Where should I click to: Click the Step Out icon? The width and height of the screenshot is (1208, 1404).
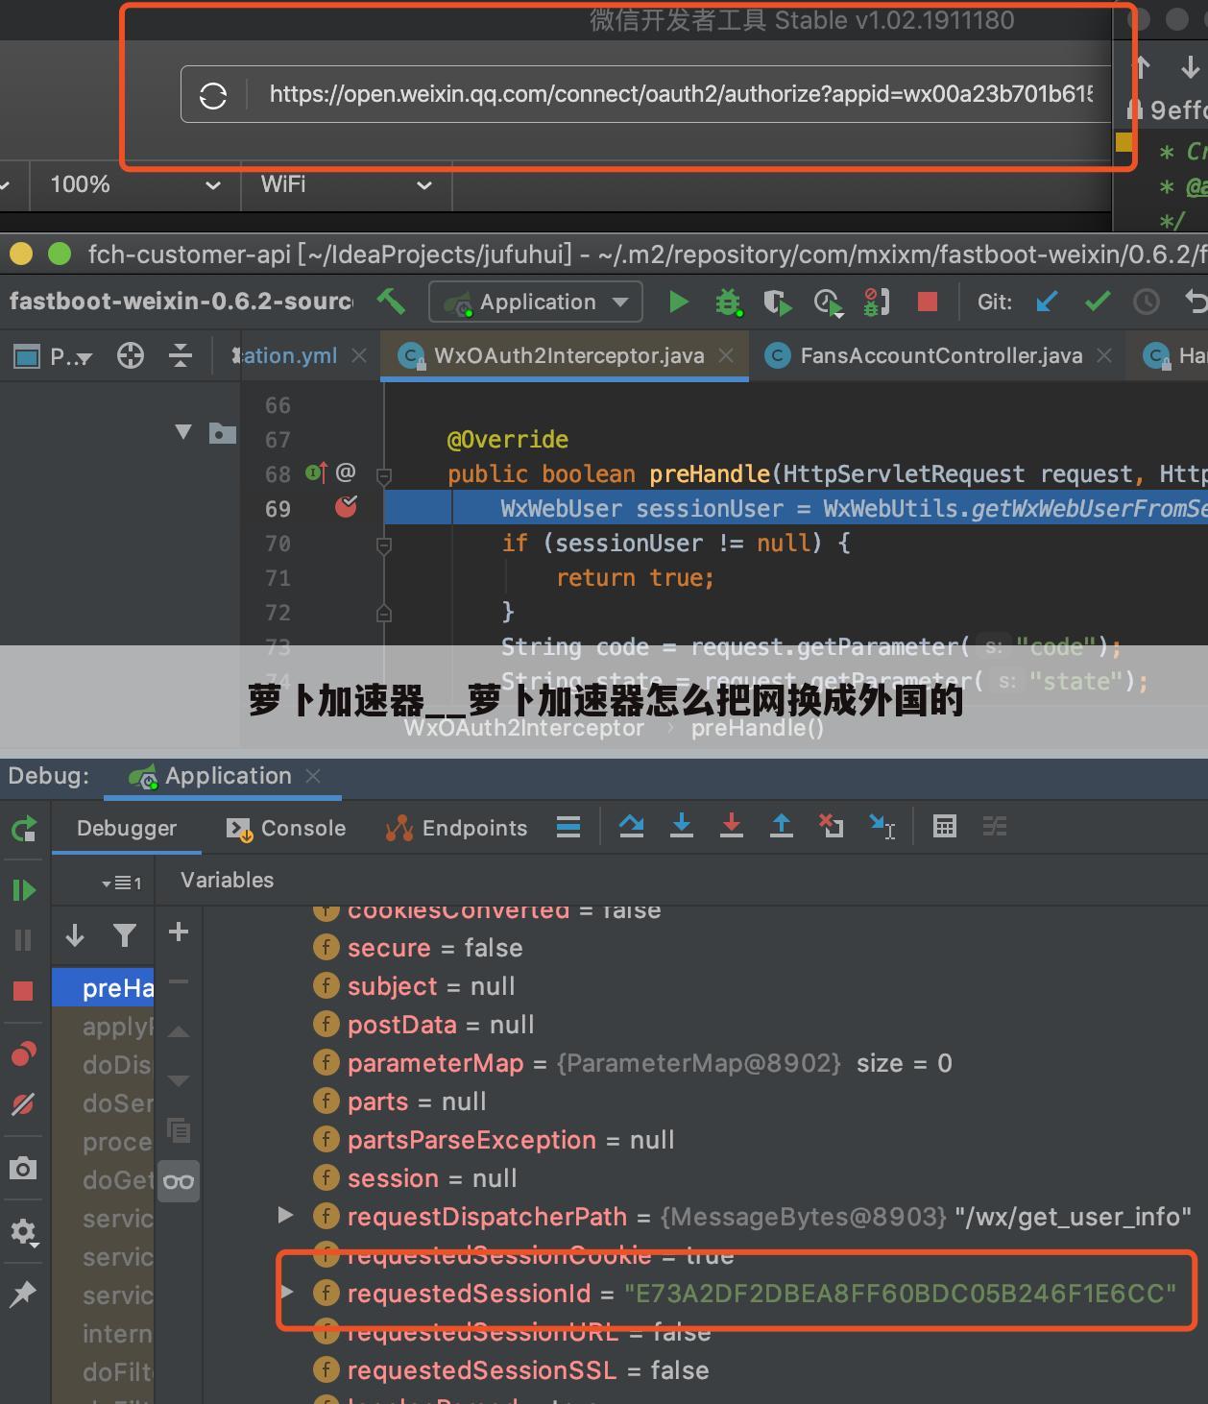tap(782, 826)
